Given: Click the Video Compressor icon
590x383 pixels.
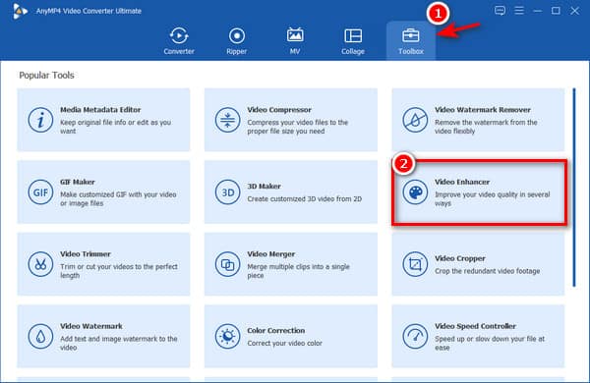Looking at the screenshot, I should [x=228, y=120].
